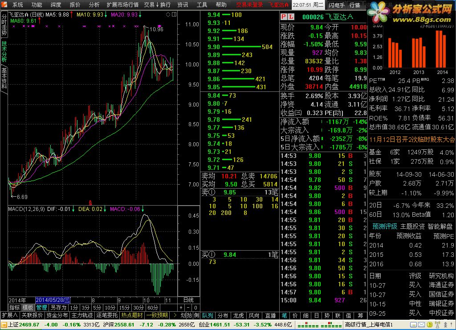
Task: Click the split-window icon beside the diamond icon
Action: coord(174,14)
